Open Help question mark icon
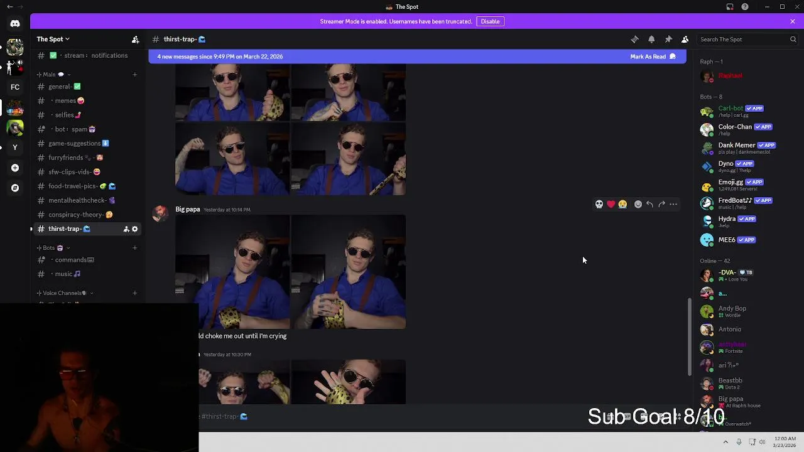This screenshot has width=804, height=452. [x=745, y=7]
